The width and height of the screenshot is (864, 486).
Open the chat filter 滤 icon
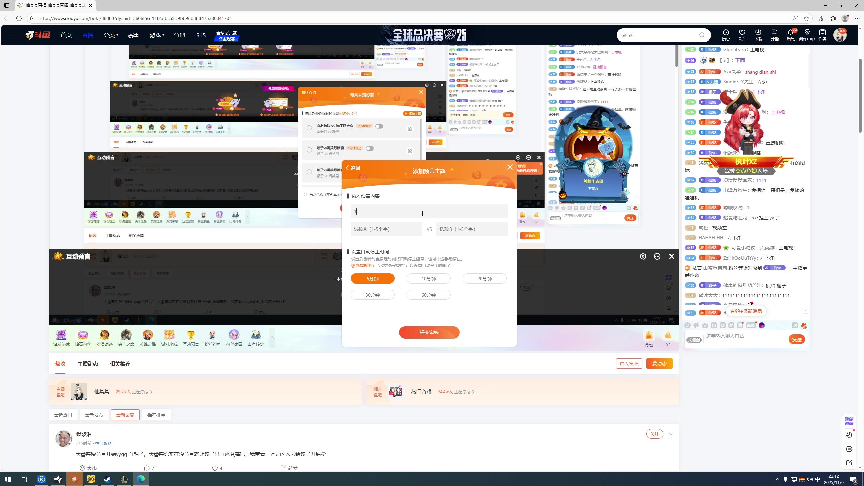click(795, 325)
